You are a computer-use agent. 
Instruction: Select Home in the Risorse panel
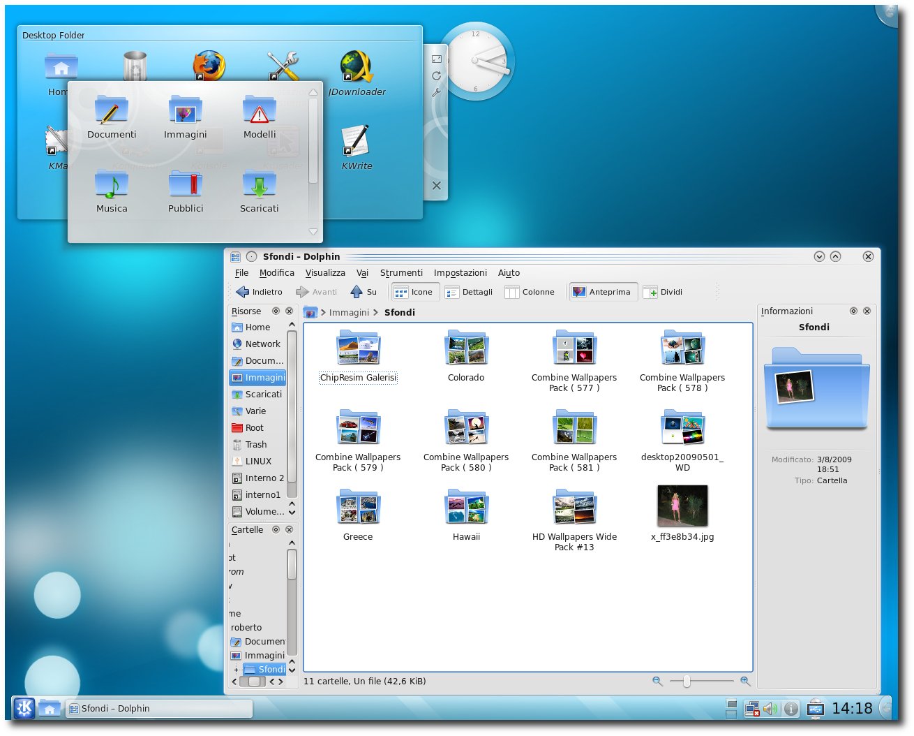point(257,327)
